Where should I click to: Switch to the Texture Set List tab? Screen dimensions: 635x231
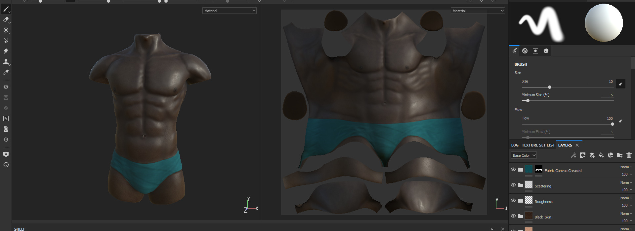tap(538, 145)
